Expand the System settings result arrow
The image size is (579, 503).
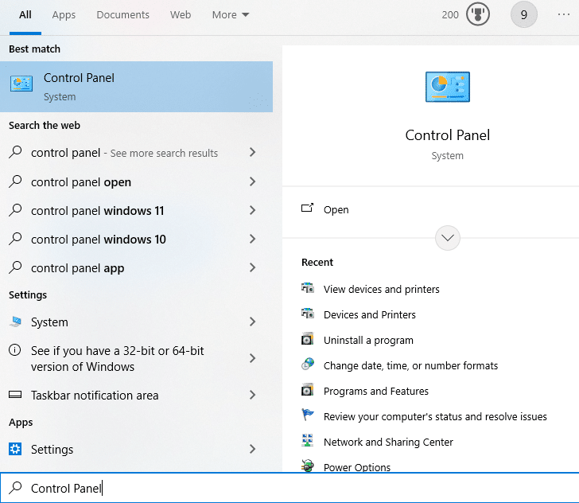tap(252, 322)
